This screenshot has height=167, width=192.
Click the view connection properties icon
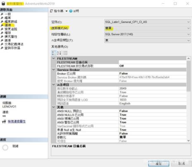[4, 121]
